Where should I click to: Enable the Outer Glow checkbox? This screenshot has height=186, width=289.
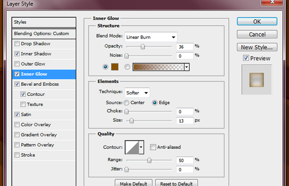[17, 64]
